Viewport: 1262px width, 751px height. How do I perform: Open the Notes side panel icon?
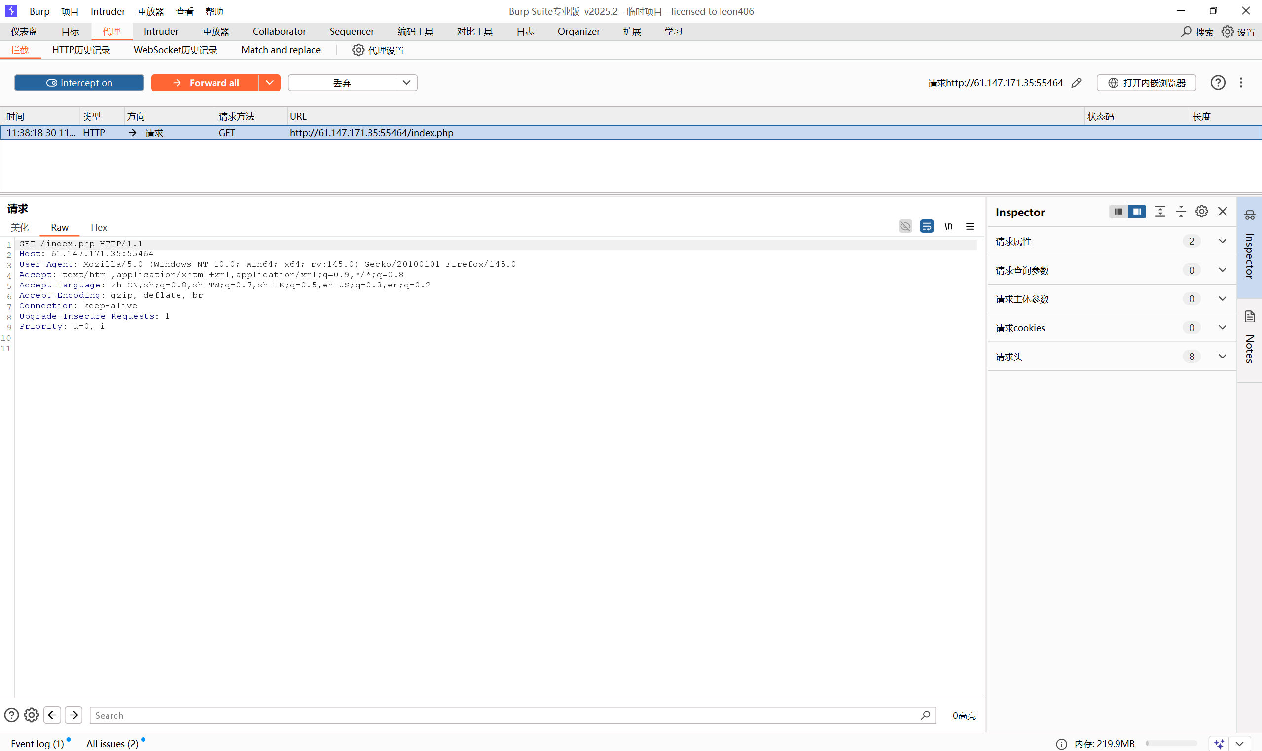click(1249, 317)
